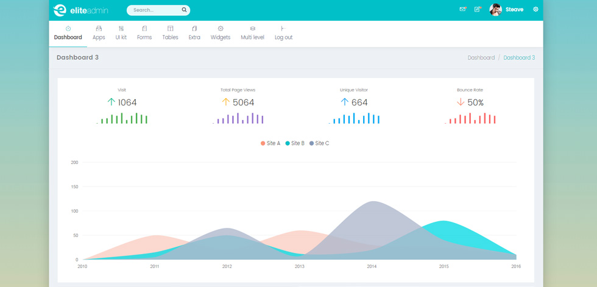
Task: Open the mail envelope notifications icon
Action: click(x=462, y=9)
